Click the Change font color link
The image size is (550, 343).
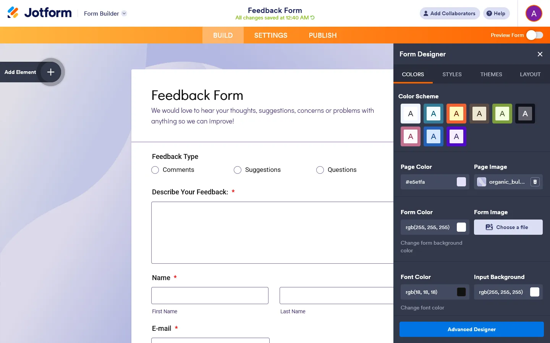pyautogui.click(x=422, y=308)
